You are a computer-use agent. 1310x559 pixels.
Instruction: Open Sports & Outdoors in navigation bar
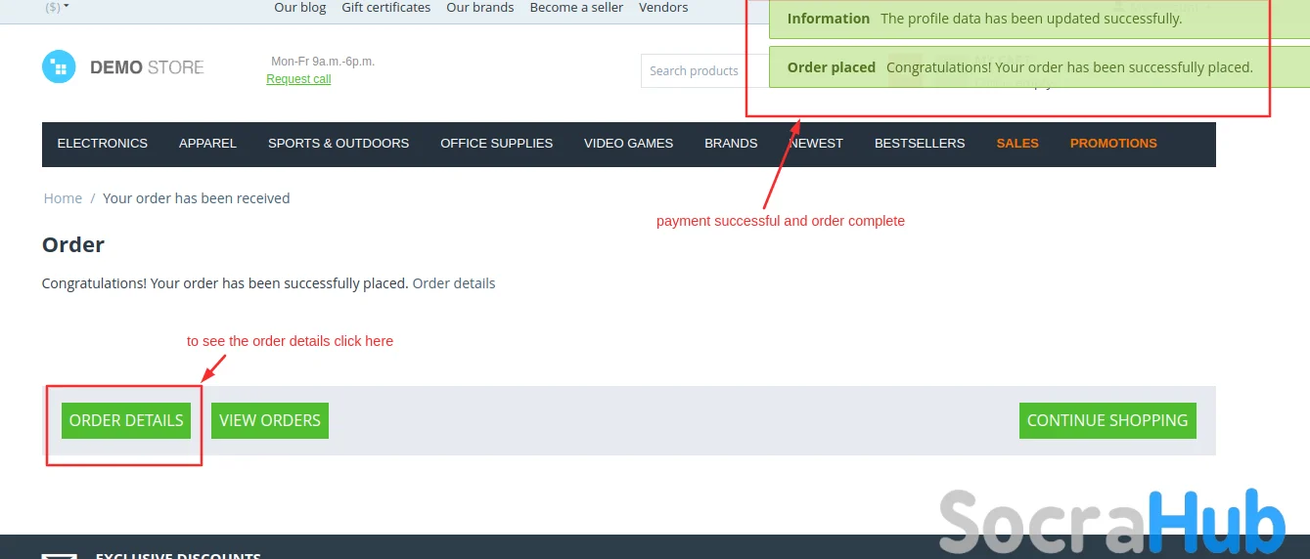click(x=339, y=144)
